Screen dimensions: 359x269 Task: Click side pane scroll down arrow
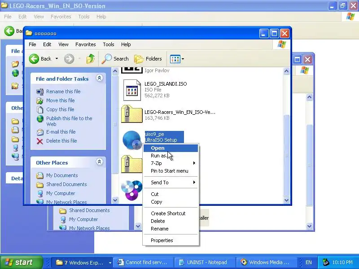coord(115,200)
